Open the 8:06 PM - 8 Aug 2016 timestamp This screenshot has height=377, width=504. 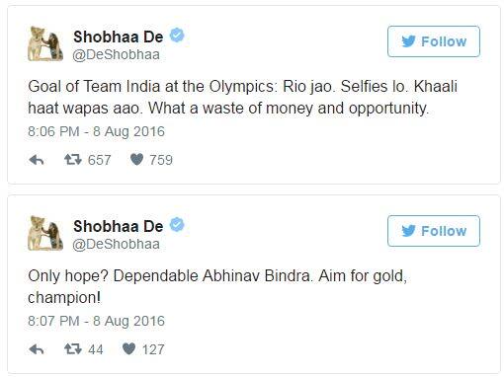(x=96, y=131)
